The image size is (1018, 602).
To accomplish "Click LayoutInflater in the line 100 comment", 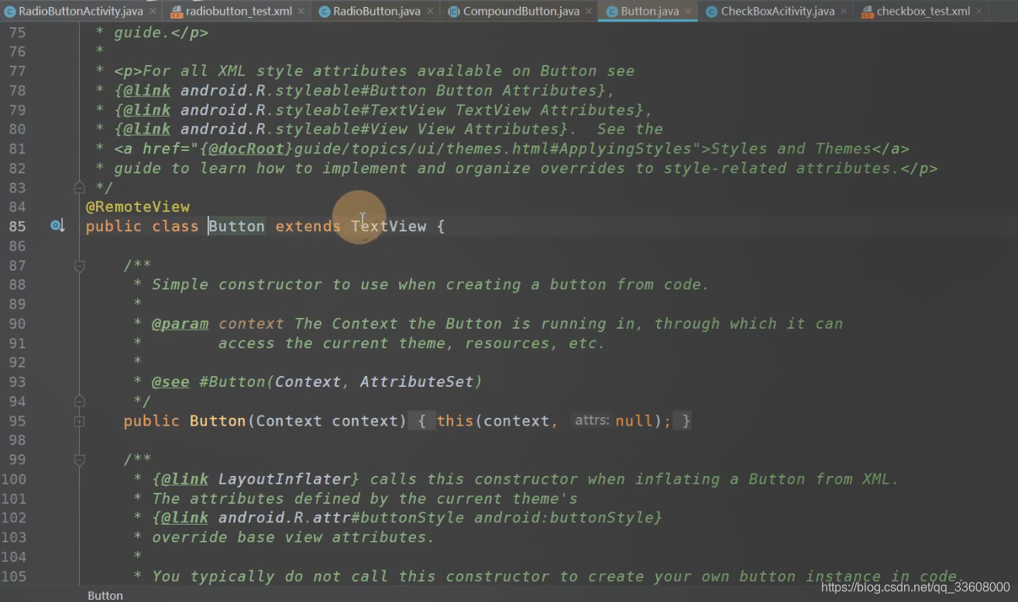I will tap(284, 479).
